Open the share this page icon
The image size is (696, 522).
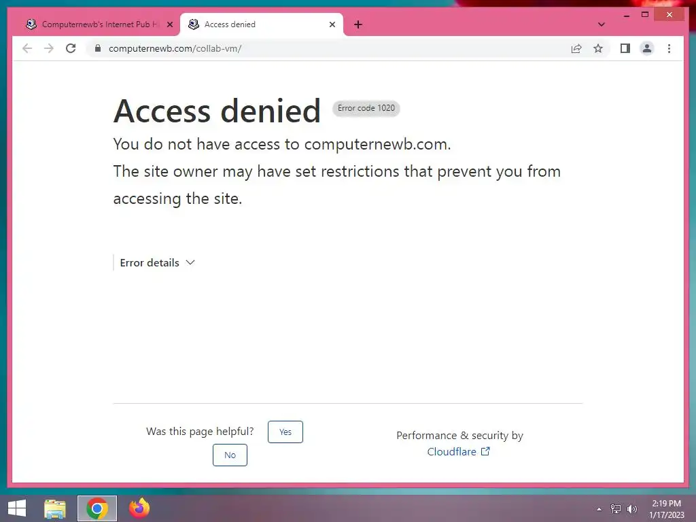point(576,48)
